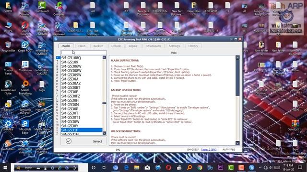Open Cortana circle on taskbar
This screenshot has width=307, height=172.
pyautogui.click(x=94, y=168)
